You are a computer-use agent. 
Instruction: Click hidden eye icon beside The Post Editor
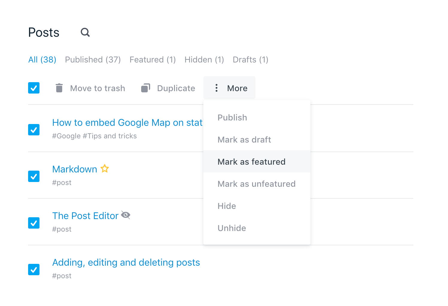point(126,215)
